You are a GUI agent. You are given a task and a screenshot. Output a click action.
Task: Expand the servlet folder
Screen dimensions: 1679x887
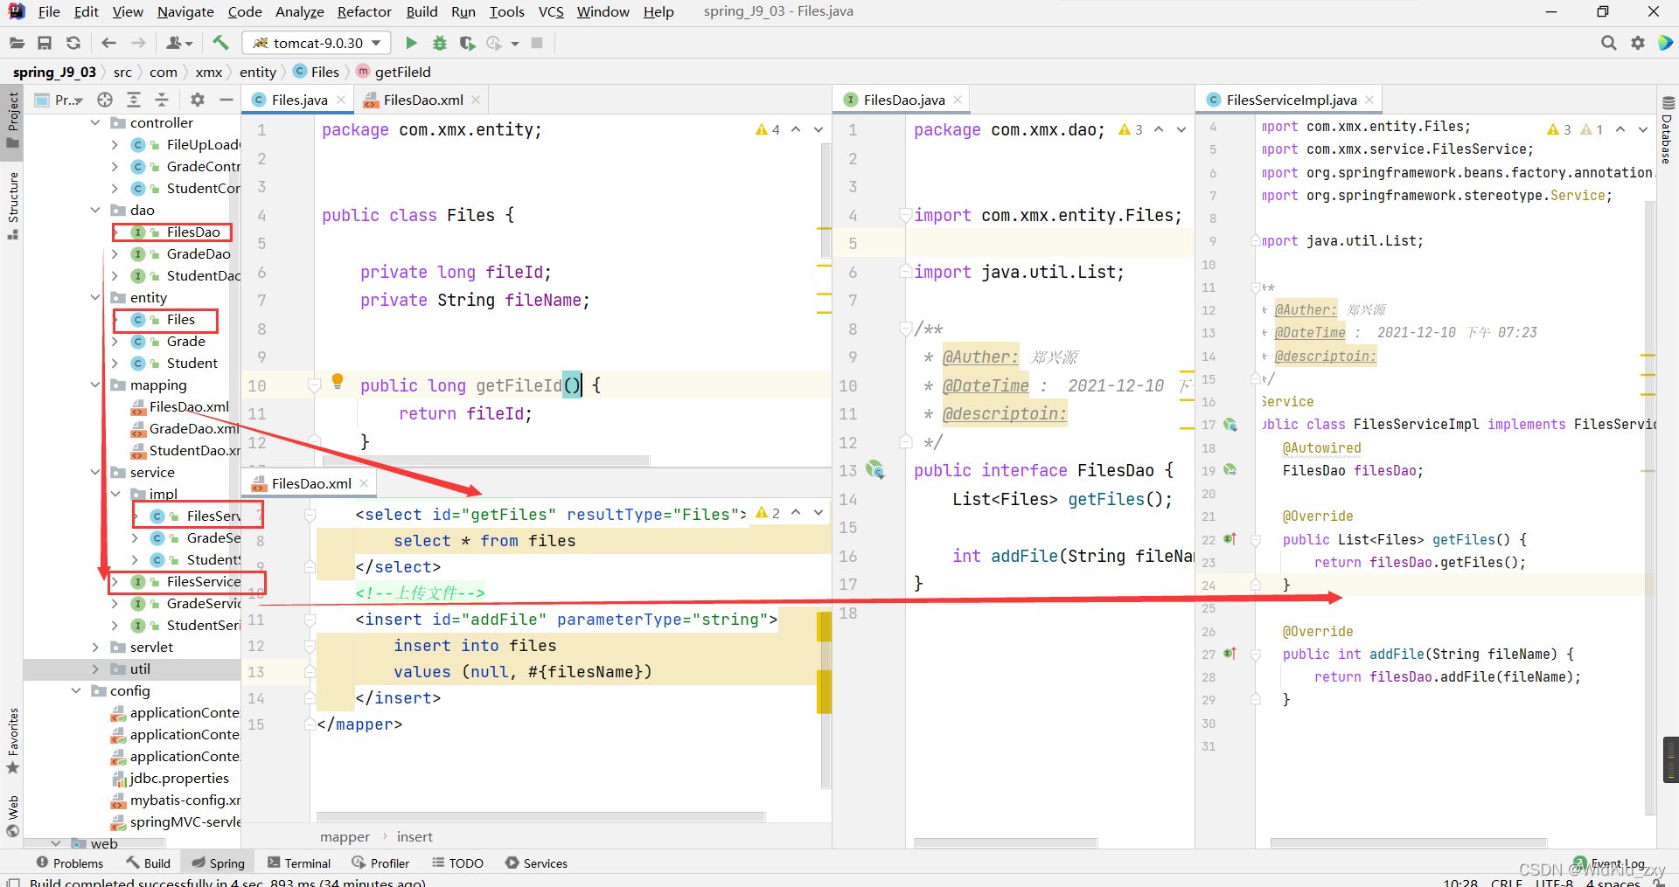95,648
